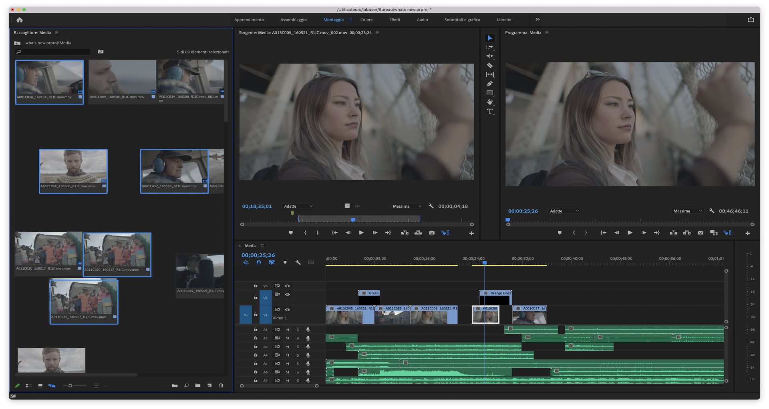
Task: Create a new bin in the Media panel
Action: coord(197,385)
